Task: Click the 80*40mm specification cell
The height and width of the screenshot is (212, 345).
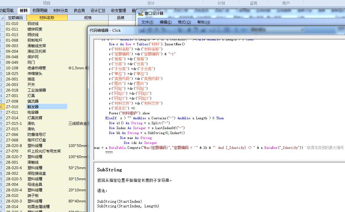Action: point(77,201)
